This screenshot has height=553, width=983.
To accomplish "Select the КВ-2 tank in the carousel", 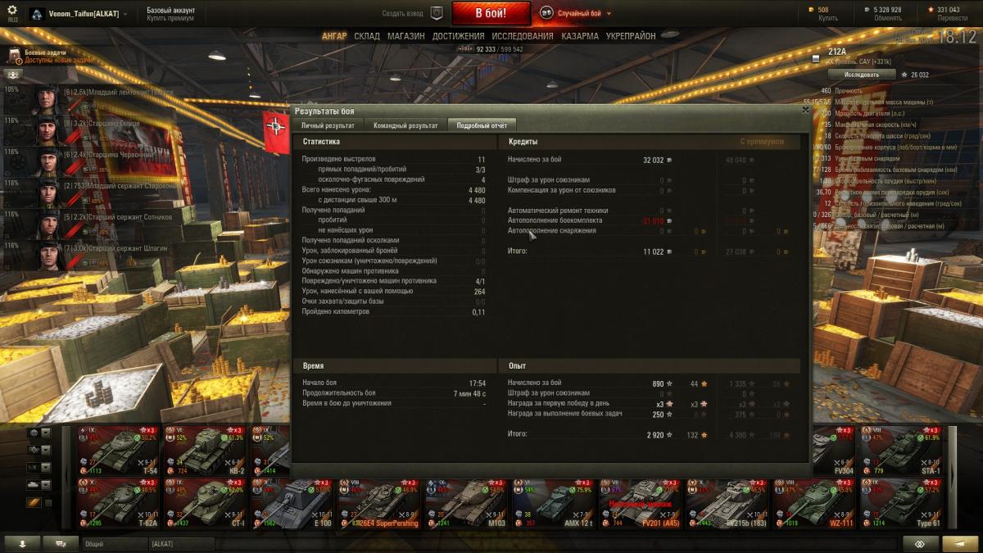I will pos(205,450).
